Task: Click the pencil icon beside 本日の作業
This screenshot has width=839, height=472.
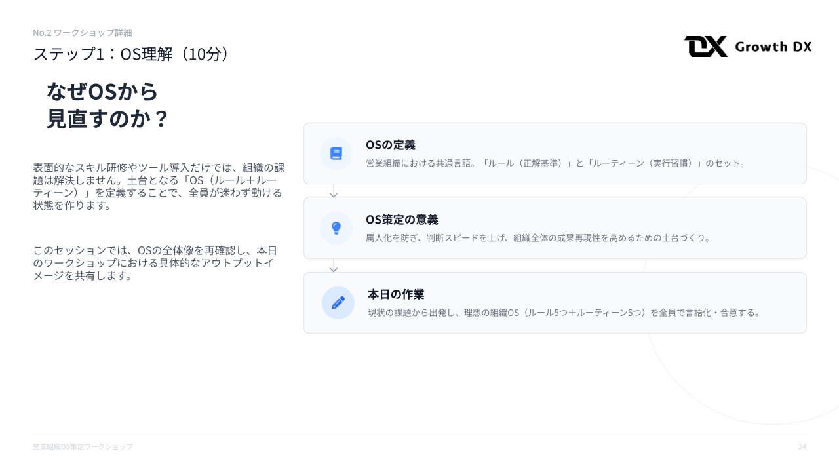Action: click(x=338, y=303)
